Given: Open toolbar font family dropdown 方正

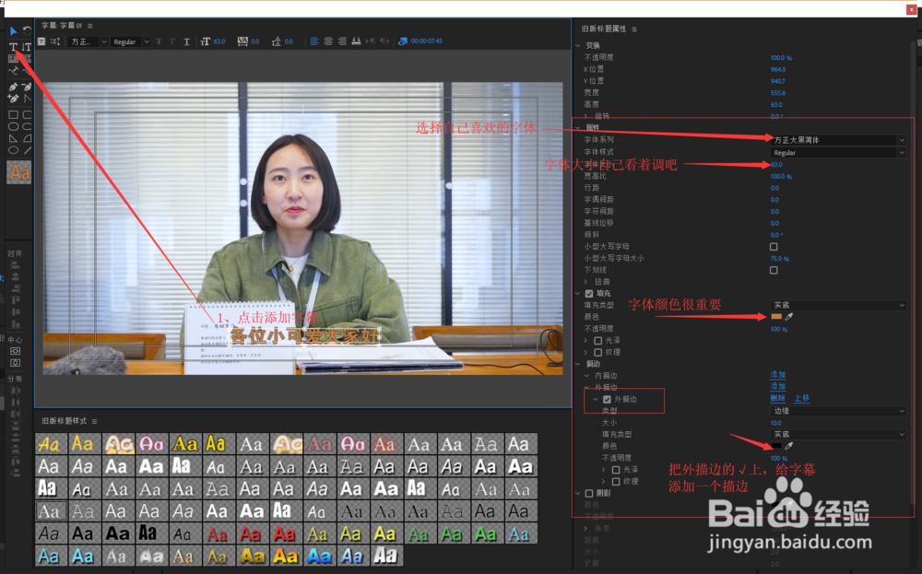Looking at the screenshot, I should (89, 41).
